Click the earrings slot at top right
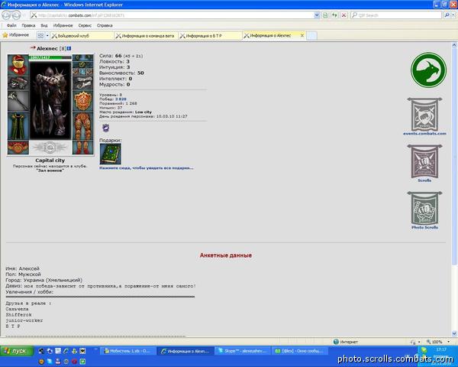Viewport: 458px width, 367px height. pos(83,57)
